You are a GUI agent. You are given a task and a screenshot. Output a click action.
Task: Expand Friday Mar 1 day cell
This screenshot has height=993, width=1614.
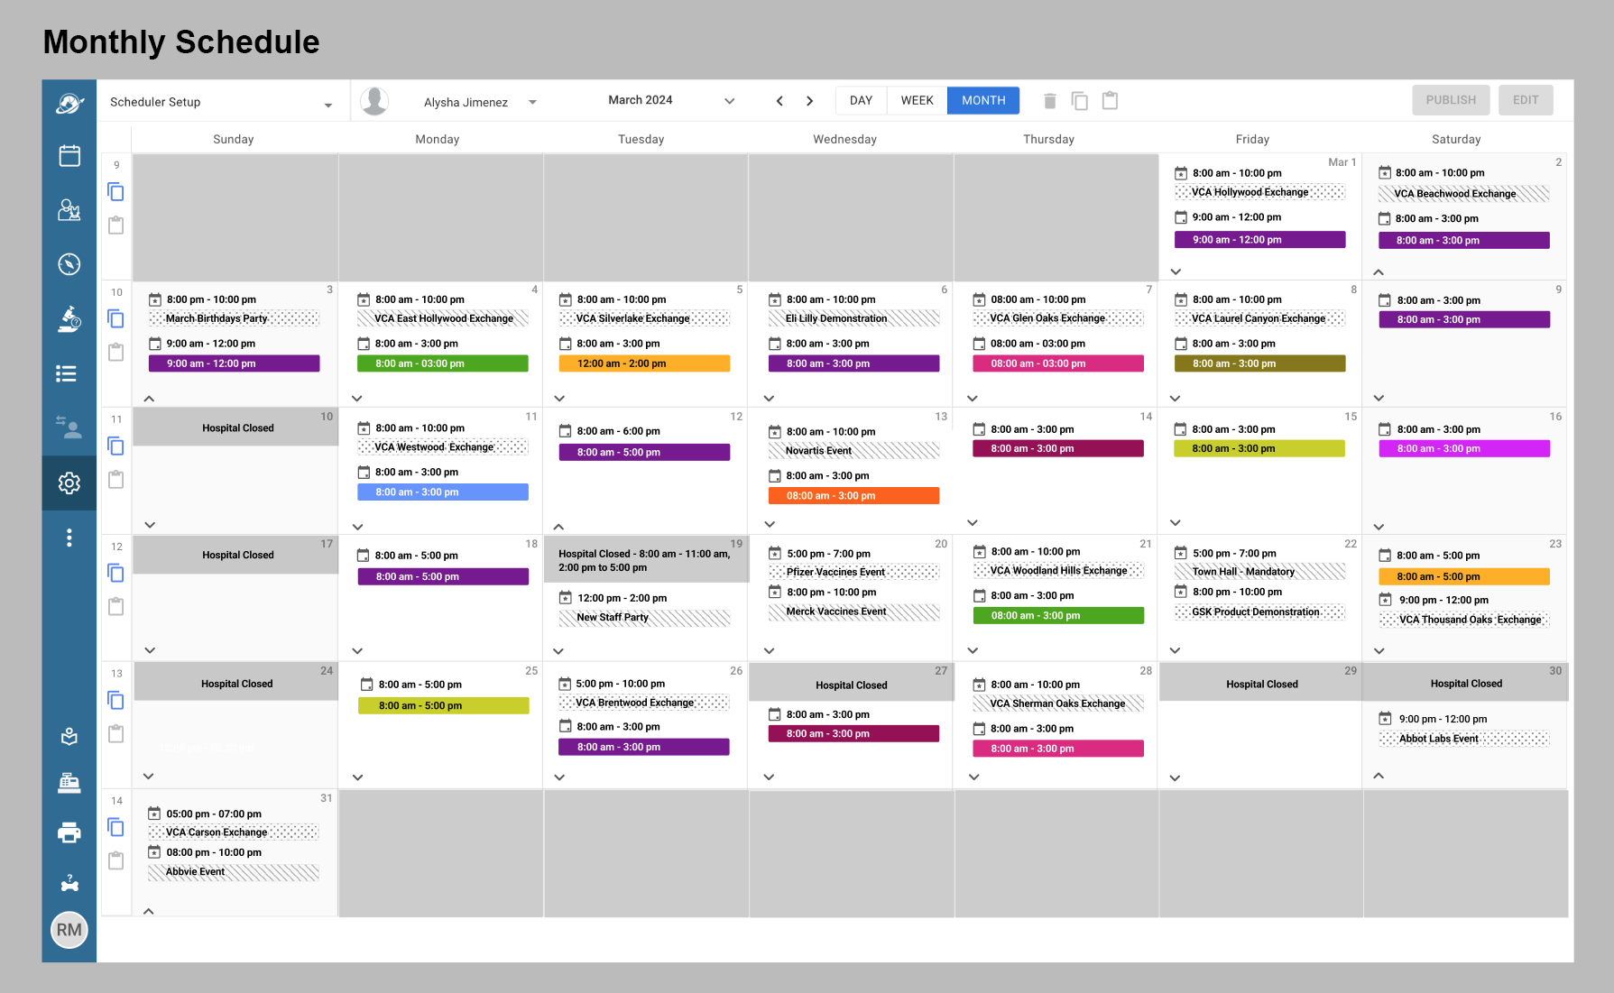pos(1176,271)
